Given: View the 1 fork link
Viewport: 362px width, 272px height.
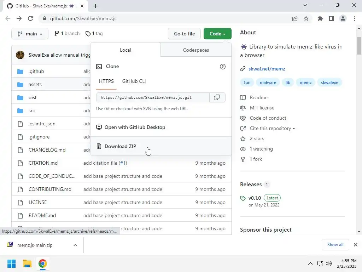Looking at the screenshot, I should (256, 159).
